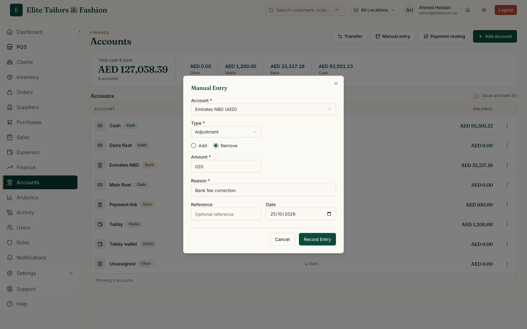This screenshot has height=329, width=527.
Task: Expand the Settings sidebar section
Action: click(40, 273)
